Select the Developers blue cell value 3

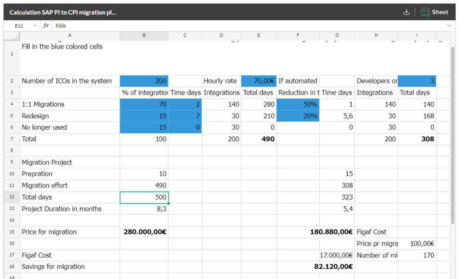pos(417,81)
